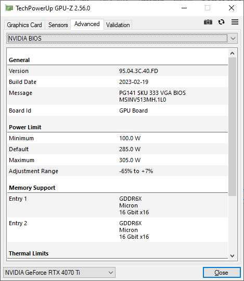Viewport: 244px width, 281px height.
Task: Click the Entry 1 row label
Action: 18,199
